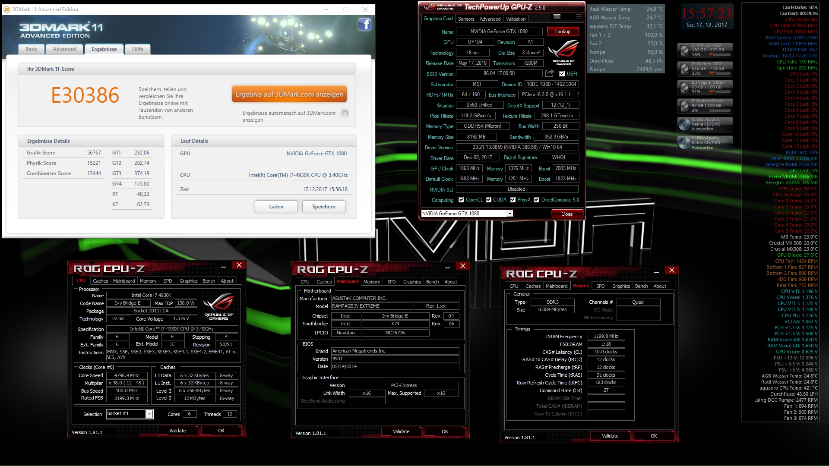This screenshot has height=466, width=829.
Task: Click the Durchfluss 48,5 l/h reading
Action: coord(626,61)
